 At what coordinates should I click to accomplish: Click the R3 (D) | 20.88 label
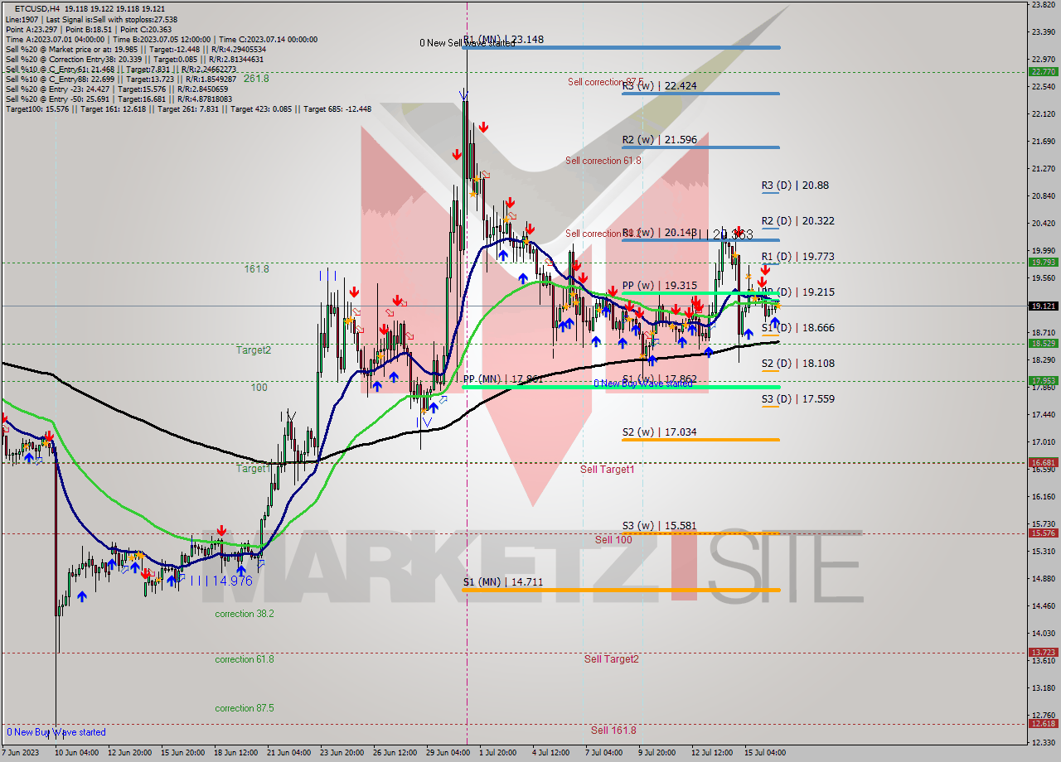click(795, 186)
